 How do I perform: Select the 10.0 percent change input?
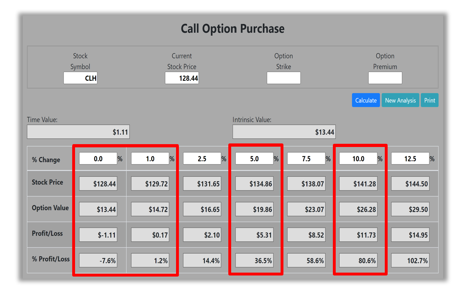coord(358,159)
